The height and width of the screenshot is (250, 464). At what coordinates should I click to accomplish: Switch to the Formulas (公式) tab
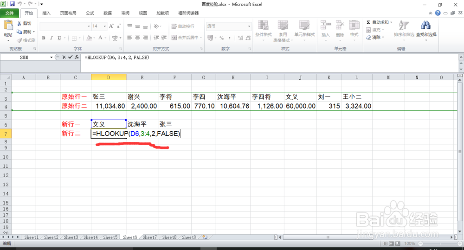(x=90, y=13)
